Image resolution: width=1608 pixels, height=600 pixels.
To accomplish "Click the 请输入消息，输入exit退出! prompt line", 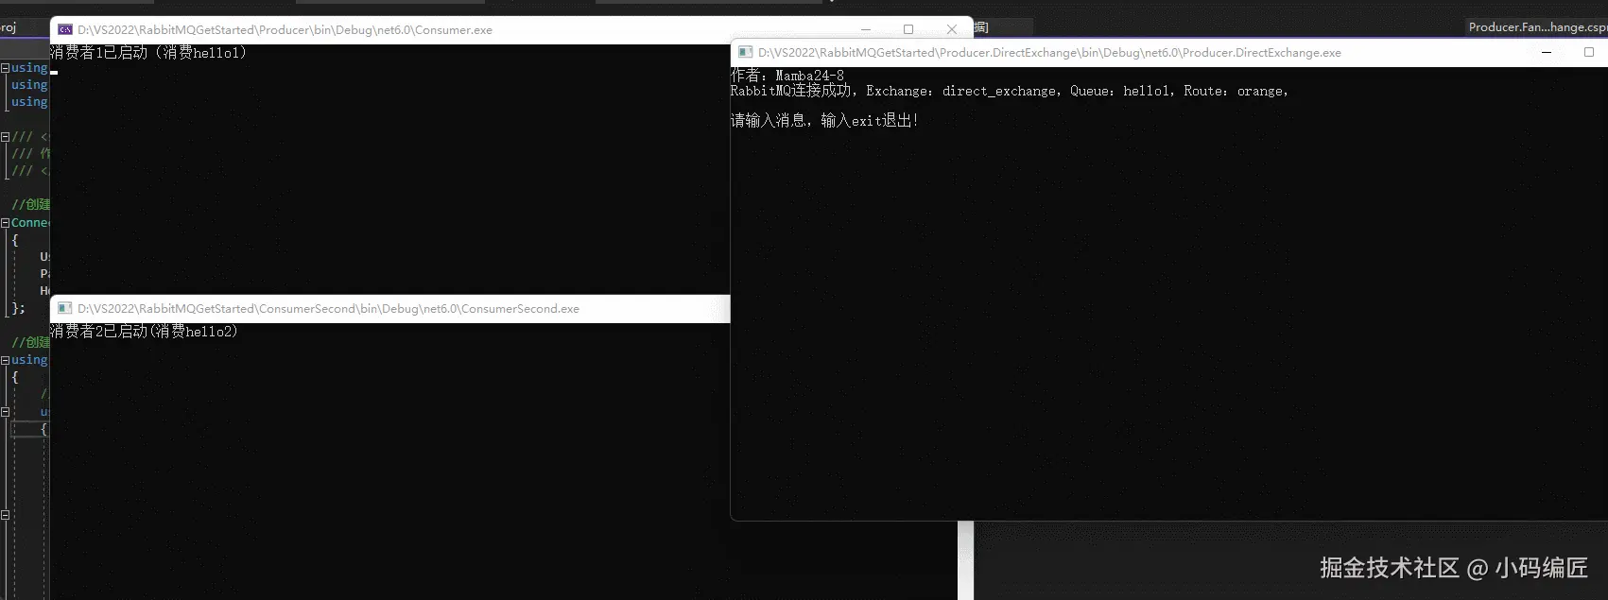I will 824,121.
